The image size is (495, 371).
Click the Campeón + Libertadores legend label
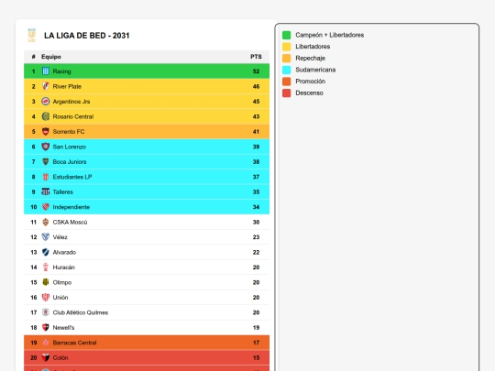click(x=330, y=35)
